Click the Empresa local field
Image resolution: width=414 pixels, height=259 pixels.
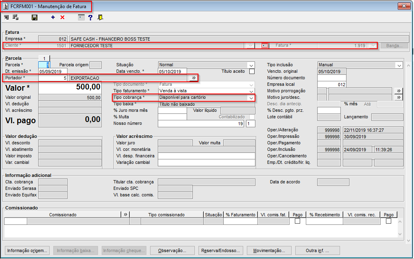coord(331,85)
